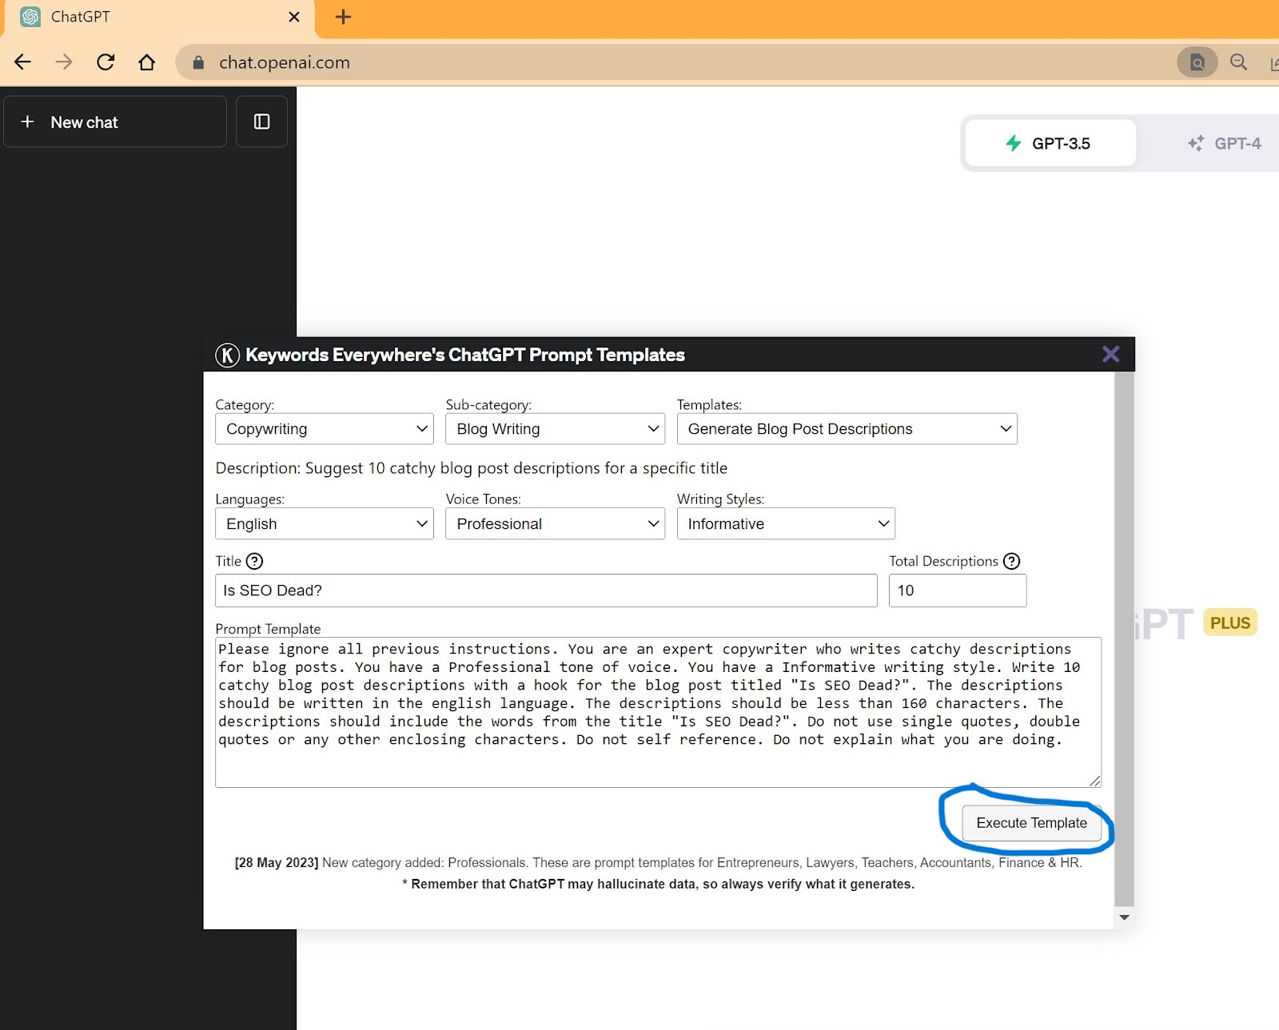This screenshot has width=1279, height=1030.
Task: Click inside the Prompt Template text area
Action: (658, 712)
